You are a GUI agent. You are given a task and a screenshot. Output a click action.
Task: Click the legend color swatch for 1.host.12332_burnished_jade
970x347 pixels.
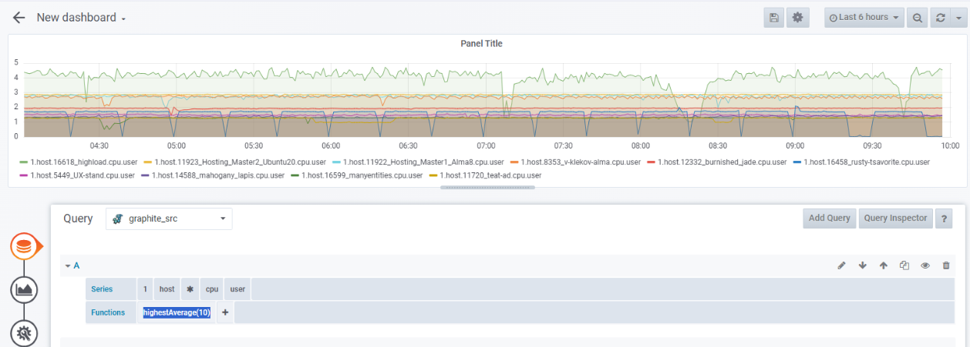coord(652,162)
